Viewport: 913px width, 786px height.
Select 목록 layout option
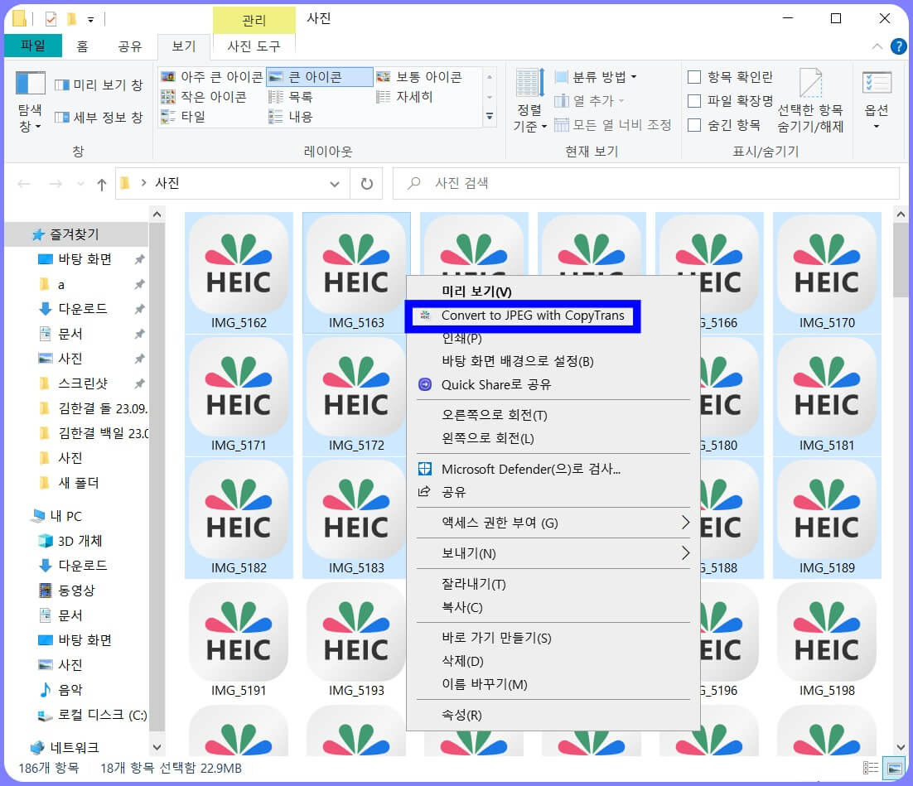290,97
